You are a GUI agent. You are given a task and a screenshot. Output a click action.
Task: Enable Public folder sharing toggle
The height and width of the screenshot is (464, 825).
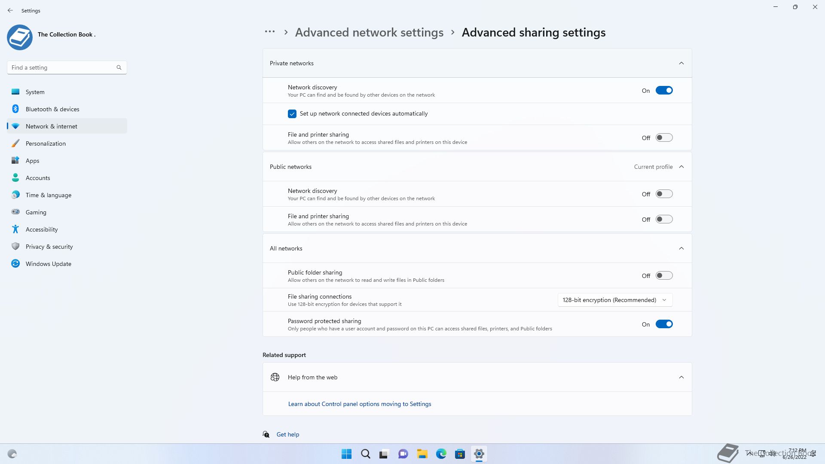[664, 276]
